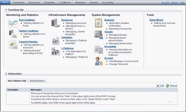Click the Edit link above the table

click(x=162, y=86)
